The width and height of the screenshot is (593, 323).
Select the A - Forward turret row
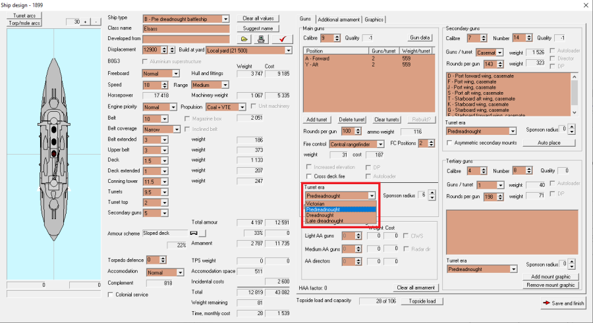tap(369, 59)
